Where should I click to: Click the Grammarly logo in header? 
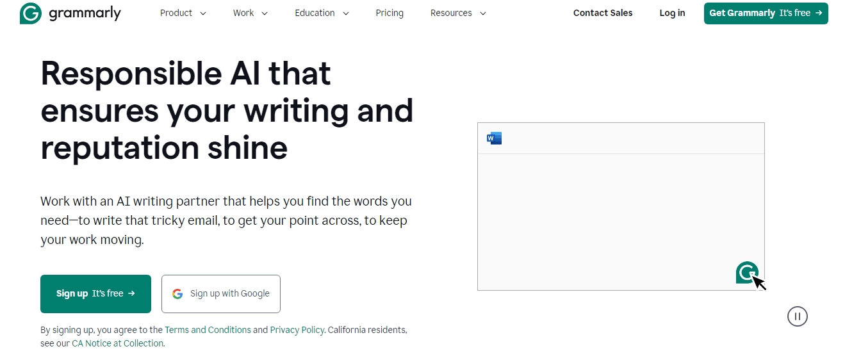coord(70,13)
